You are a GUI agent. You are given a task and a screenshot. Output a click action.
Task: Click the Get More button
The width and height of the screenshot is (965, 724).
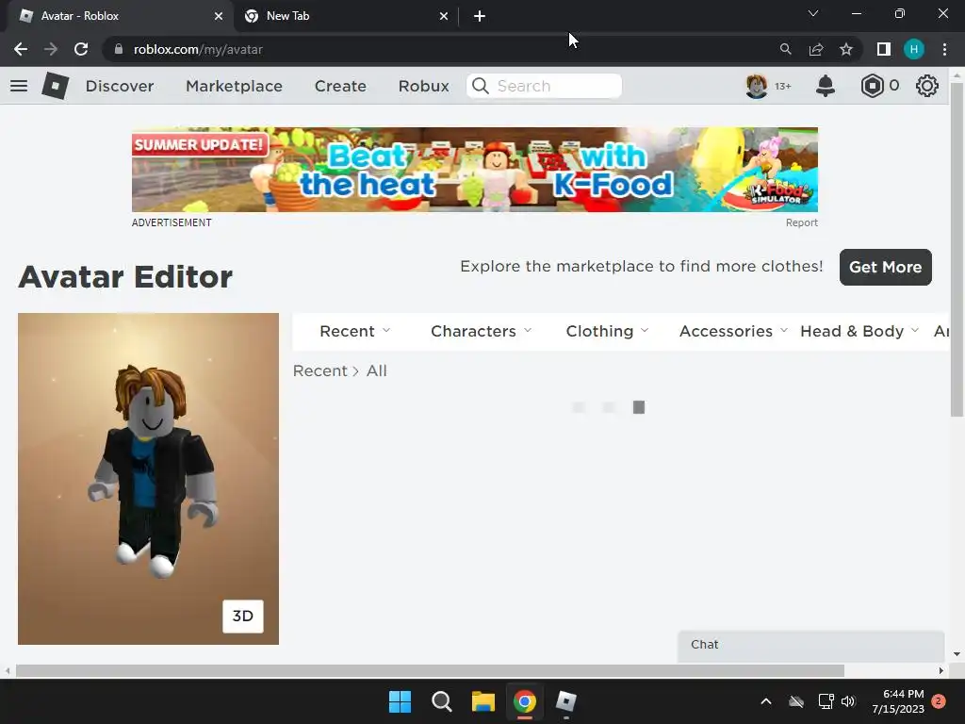[886, 267]
